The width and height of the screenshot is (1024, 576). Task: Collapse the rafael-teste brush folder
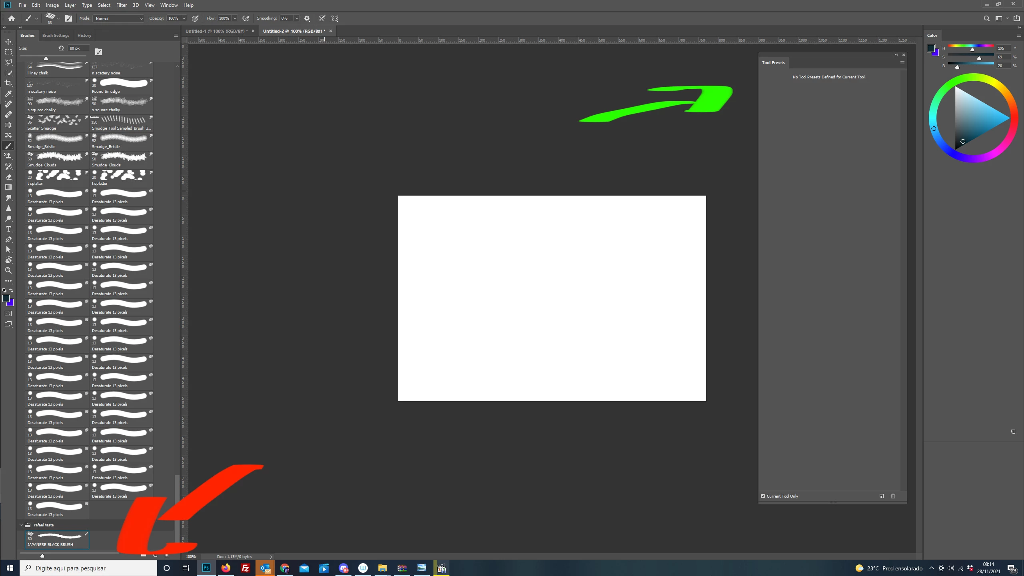tap(21, 525)
